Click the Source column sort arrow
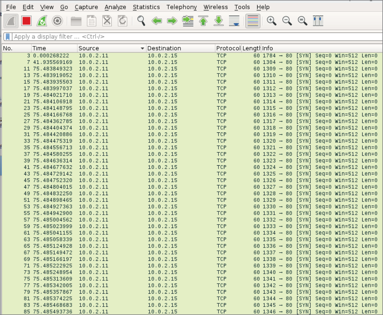Viewport: 383px width, 315px height. tap(142, 48)
